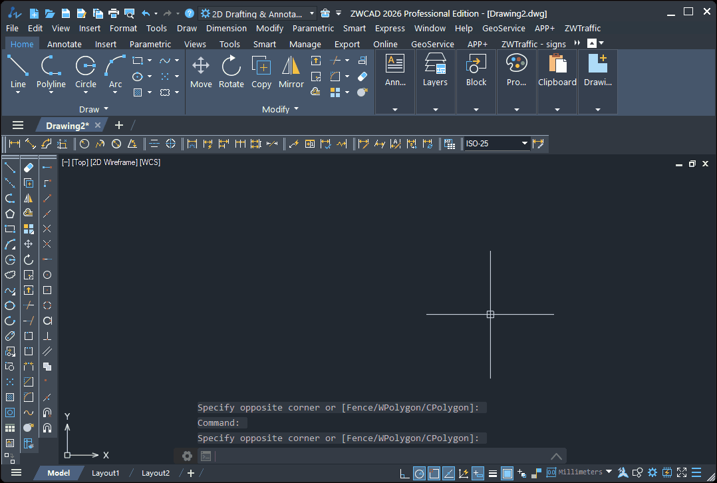Click the Angular dimension icon
Screen dimensions: 717x483
pos(132,144)
